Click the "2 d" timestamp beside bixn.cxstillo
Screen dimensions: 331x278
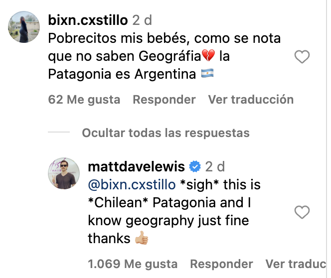click(142, 20)
